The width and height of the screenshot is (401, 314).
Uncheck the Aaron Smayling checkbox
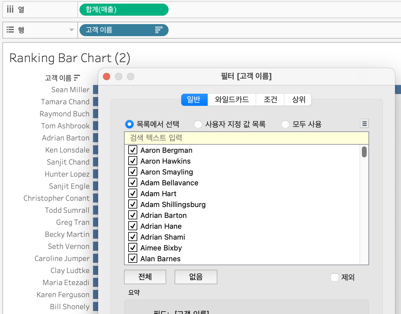tap(133, 171)
